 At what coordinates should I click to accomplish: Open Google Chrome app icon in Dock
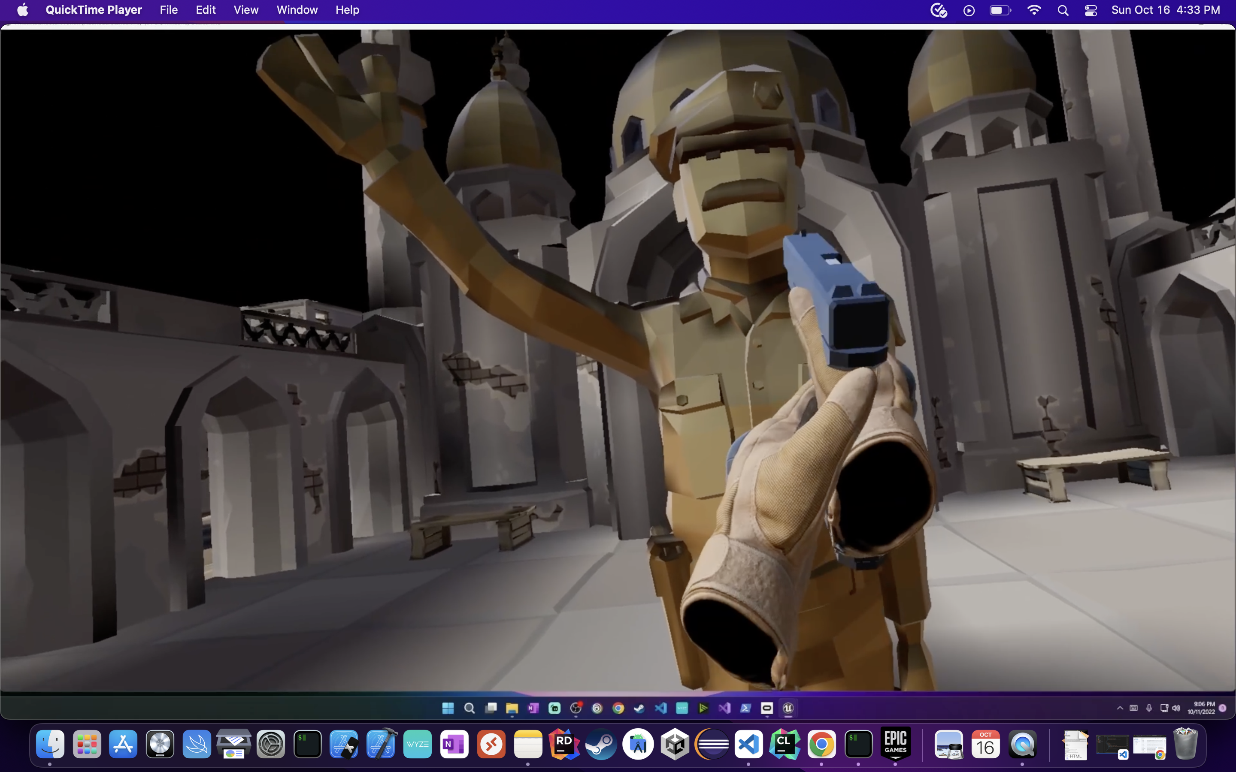click(822, 743)
